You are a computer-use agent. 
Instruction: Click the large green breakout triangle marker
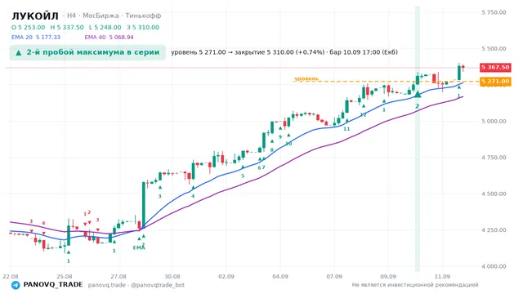418,95
